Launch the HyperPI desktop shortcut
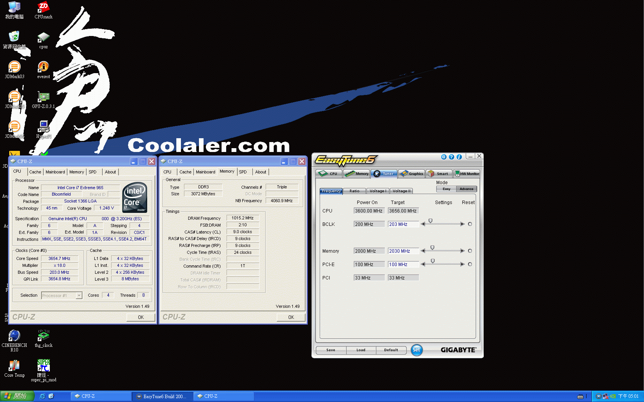Viewport: 644px width, 402px height. (x=43, y=129)
